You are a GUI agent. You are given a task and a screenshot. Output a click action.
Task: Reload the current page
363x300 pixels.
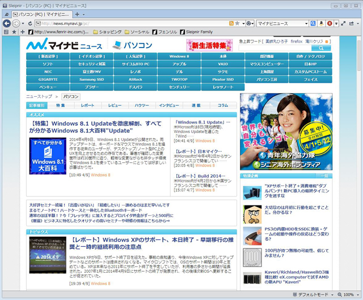point(30,23)
